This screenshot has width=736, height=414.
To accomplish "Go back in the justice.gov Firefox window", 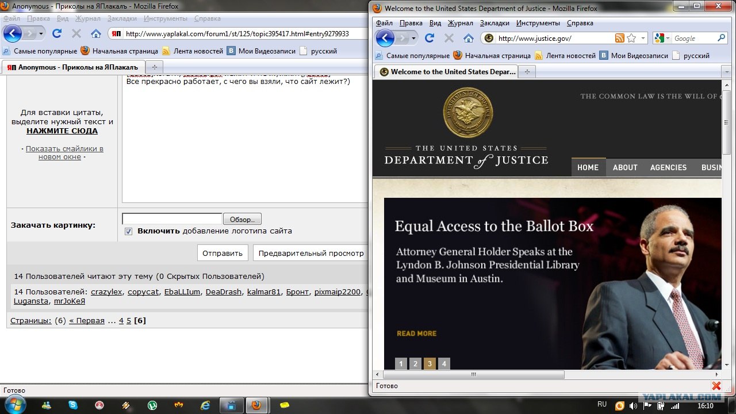I will coord(385,38).
